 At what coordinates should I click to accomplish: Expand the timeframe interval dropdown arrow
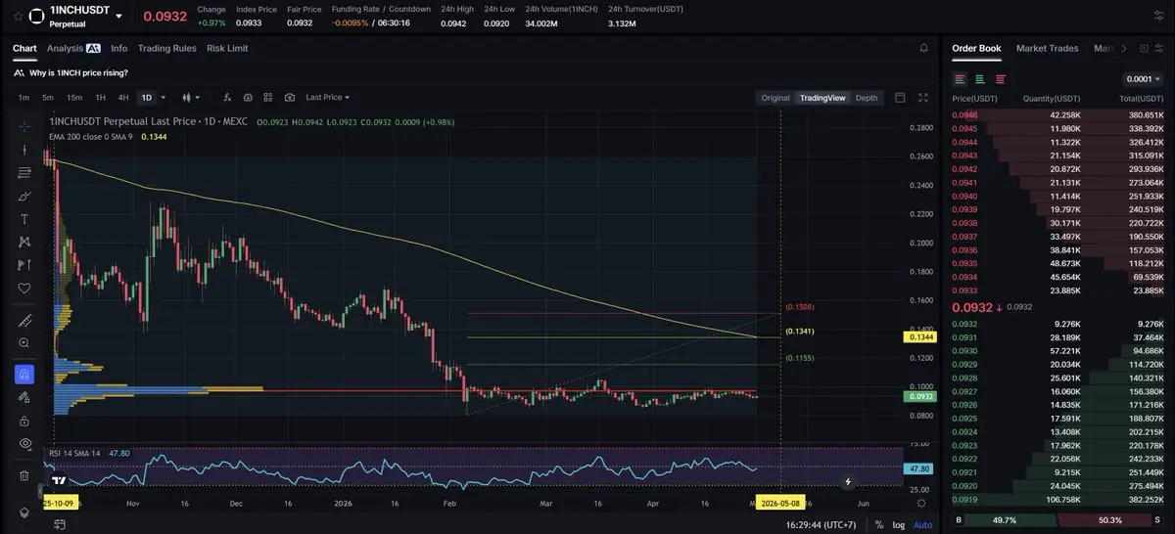pyautogui.click(x=163, y=98)
